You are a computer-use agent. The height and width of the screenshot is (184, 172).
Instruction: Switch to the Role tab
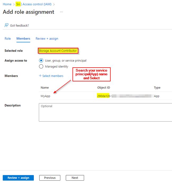point(8,39)
